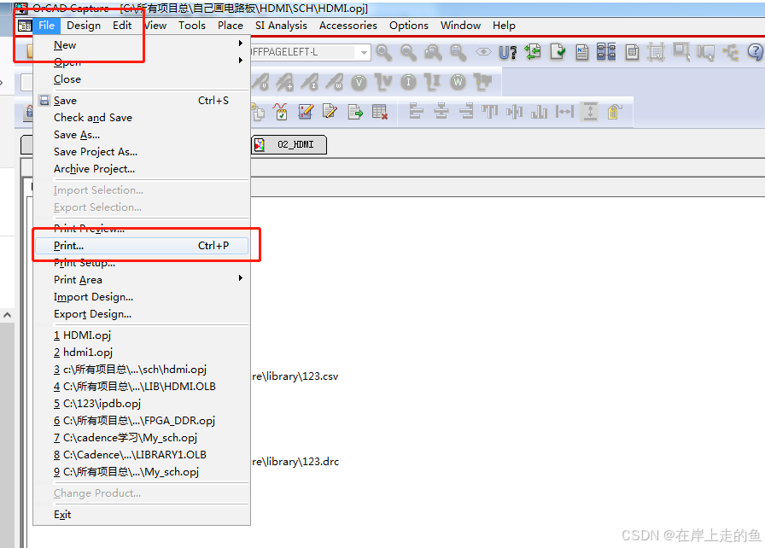The width and height of the screenshot is (765, 548).
Task: Open recent file 5 C:\123\ipdb.opj
Action: [x=142, y=404]
